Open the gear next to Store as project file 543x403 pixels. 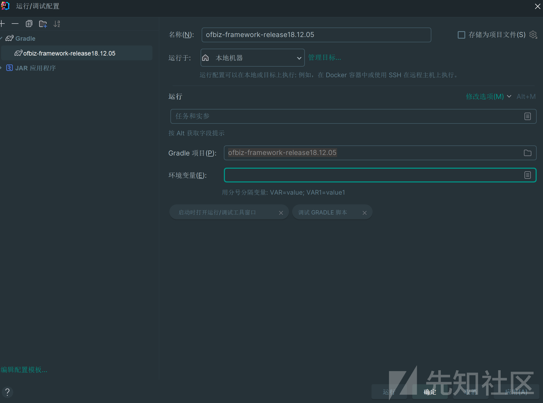pos(533,35)
